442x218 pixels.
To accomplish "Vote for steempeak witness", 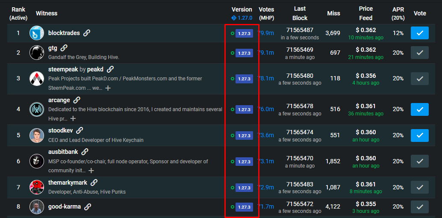I will click(x=420, y=78).
